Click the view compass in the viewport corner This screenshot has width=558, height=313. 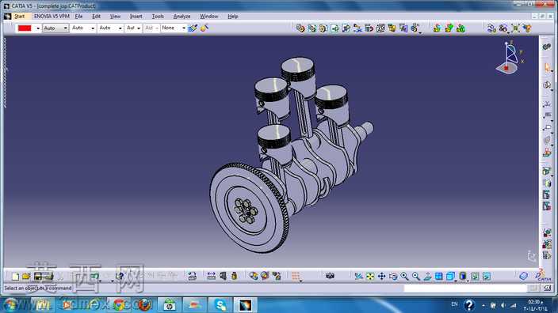point(510,57)
